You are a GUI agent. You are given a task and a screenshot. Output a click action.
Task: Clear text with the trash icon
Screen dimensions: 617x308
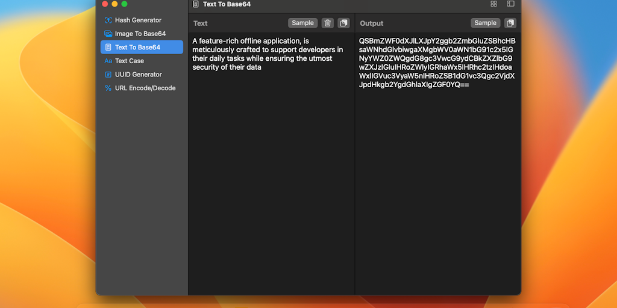pyautogui.click(x=327, y=23)
